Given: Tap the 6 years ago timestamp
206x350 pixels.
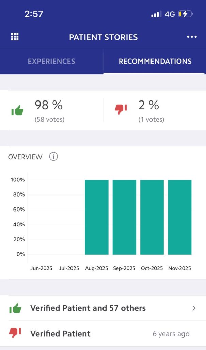Looking at the screenshot, I should pyautogui.click(x=171, y=334).
